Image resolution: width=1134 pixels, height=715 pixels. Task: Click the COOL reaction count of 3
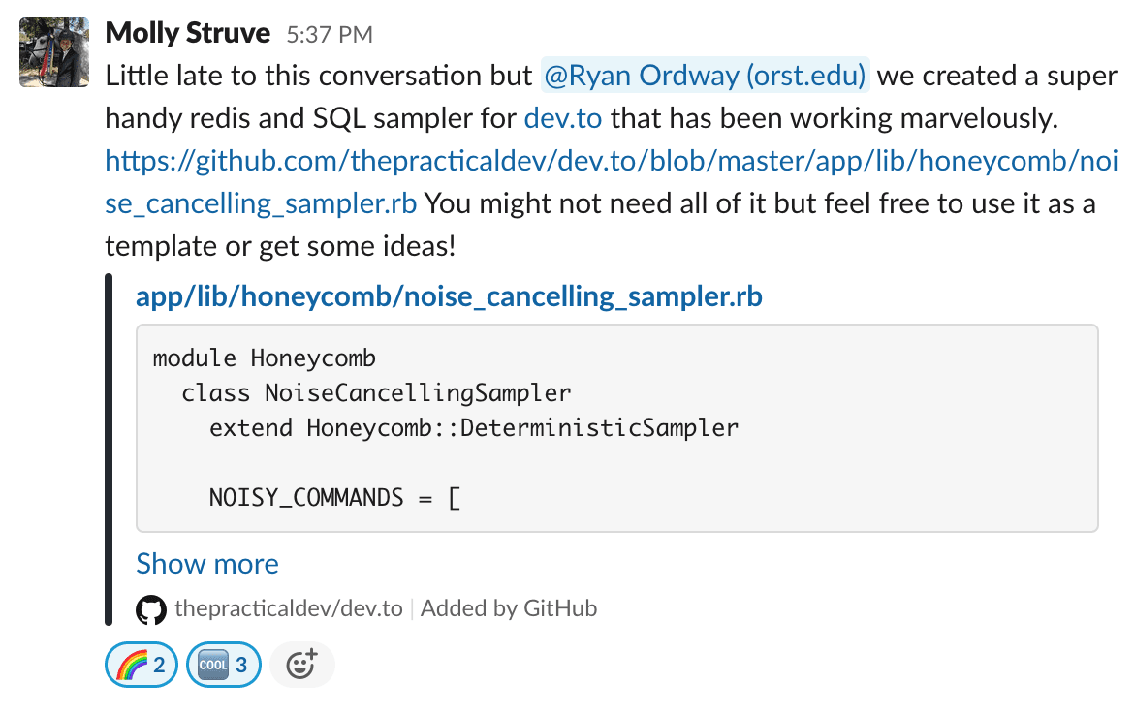pos(245,664)
